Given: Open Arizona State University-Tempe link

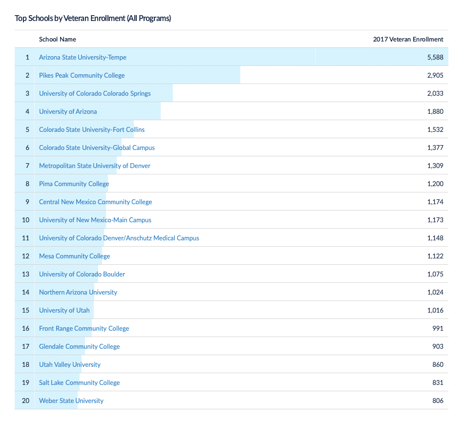Looking at the screenshot, I should pos(83,57).
